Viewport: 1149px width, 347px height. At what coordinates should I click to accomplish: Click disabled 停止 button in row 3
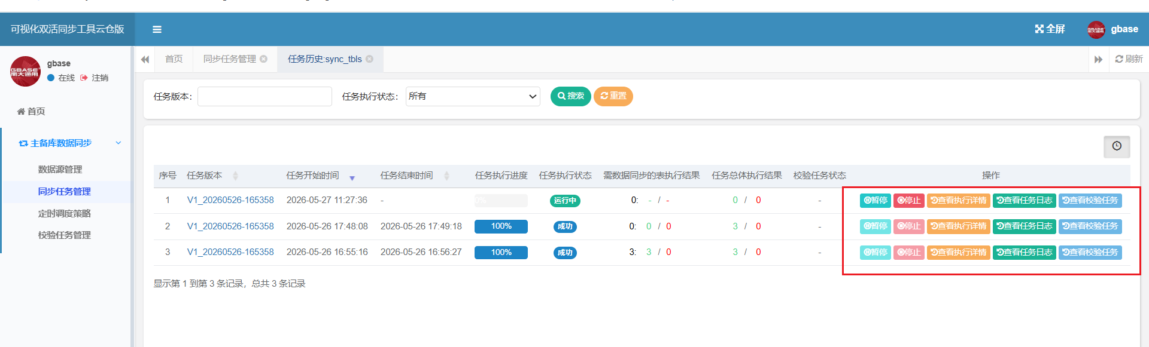tap(909, 253)
